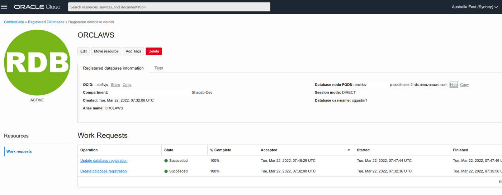Open the Australia East region dropdown
Viewport: 502px width, 195px height.
[474, 7]
